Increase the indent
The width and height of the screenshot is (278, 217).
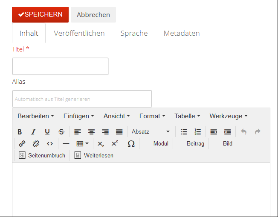(227, 132)
